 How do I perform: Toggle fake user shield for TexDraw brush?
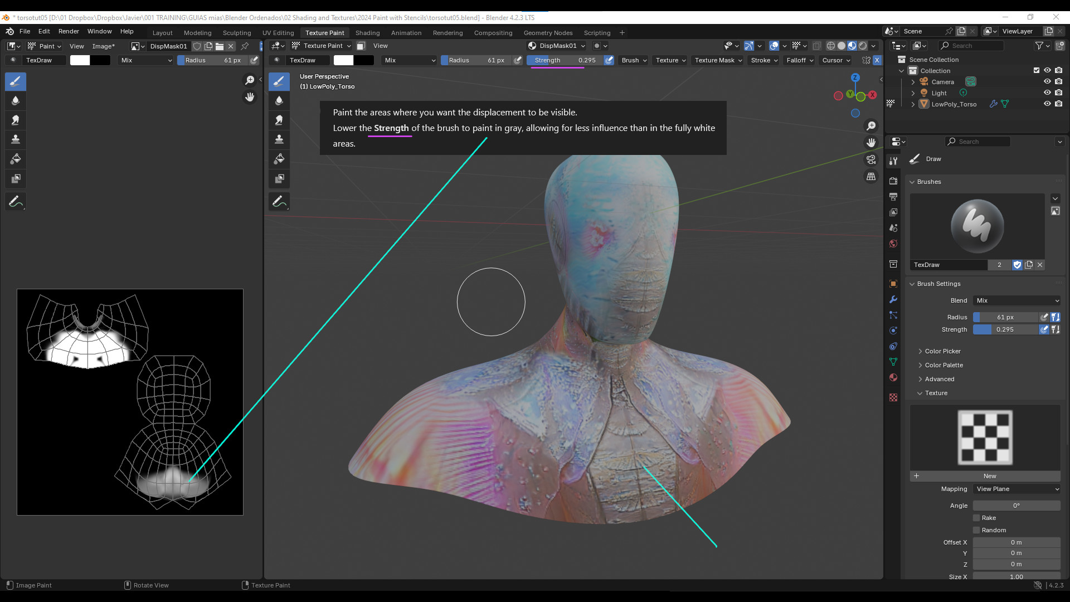click(x=1017, y=265)
